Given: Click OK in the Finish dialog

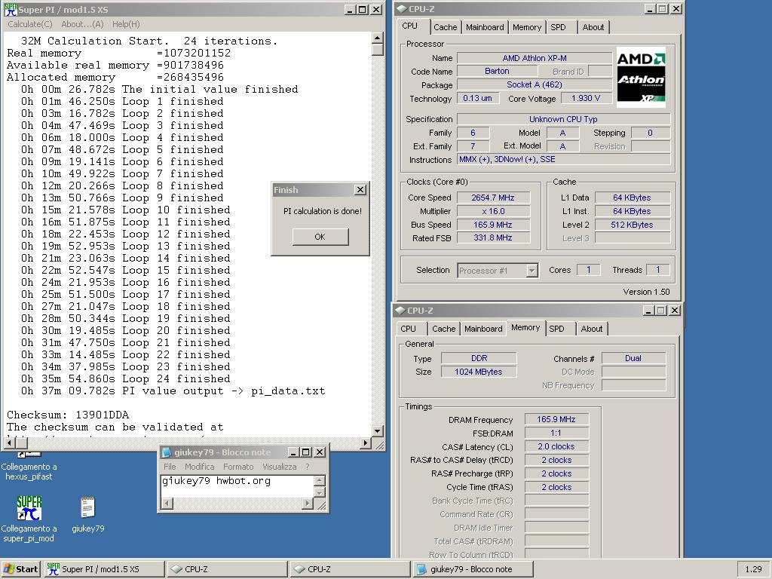Looking at the screenshot, I should coord(320,237).
